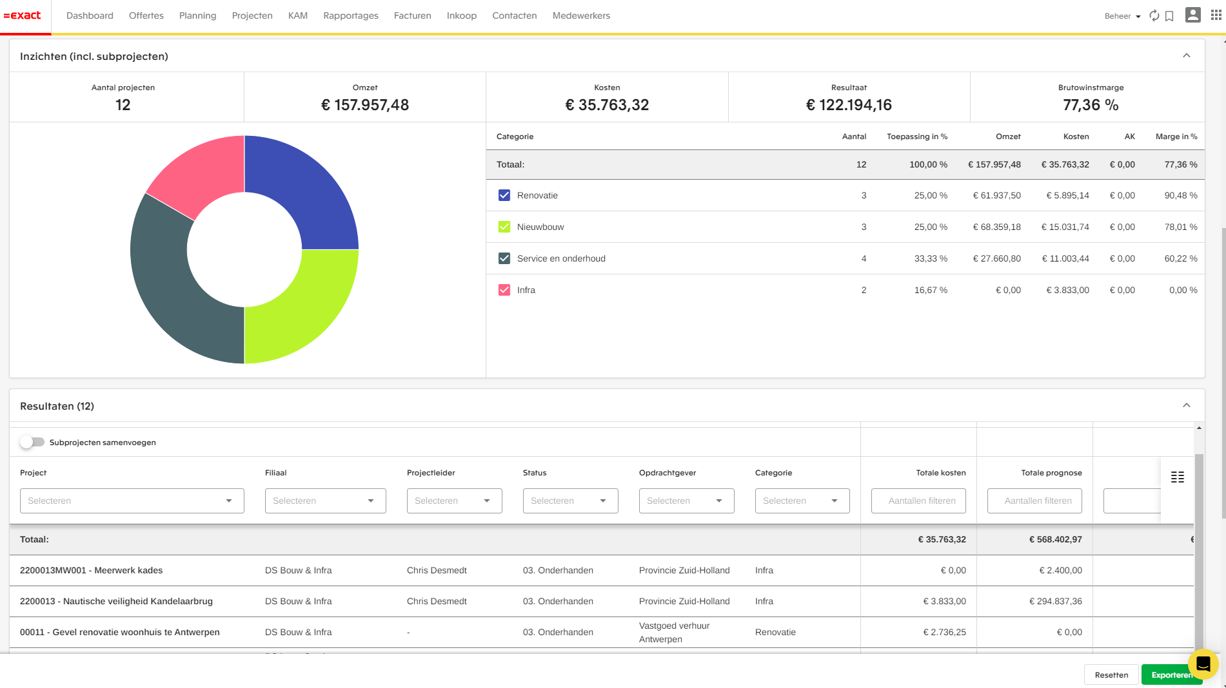Uncheck the Infra category checkbox

pos(504,290)
